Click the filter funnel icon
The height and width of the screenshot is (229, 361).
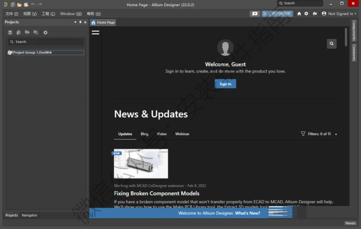pyautogui.click(x=303, y=134)
